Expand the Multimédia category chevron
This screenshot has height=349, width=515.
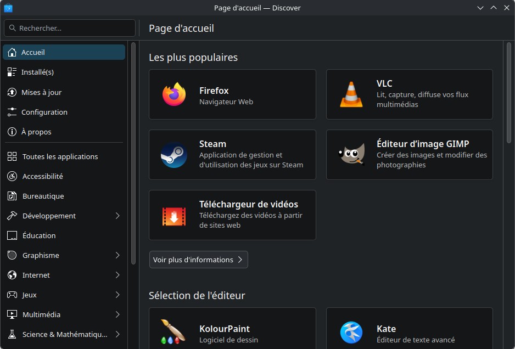(117, 314)
